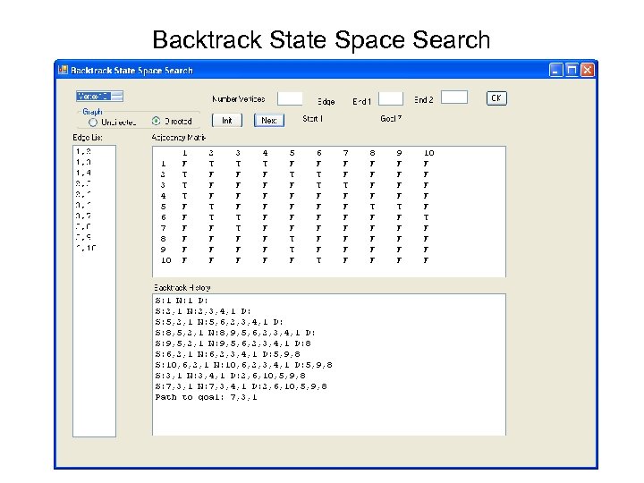Click the Backtrack History heading
This screenshot has width=644, height=483.
click(182, 287)
